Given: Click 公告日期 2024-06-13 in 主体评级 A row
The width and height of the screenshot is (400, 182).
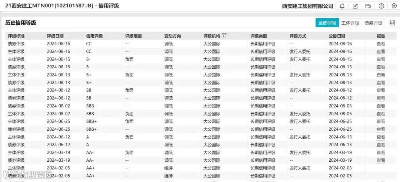Looking at the screenshot, I should point(340,137).
